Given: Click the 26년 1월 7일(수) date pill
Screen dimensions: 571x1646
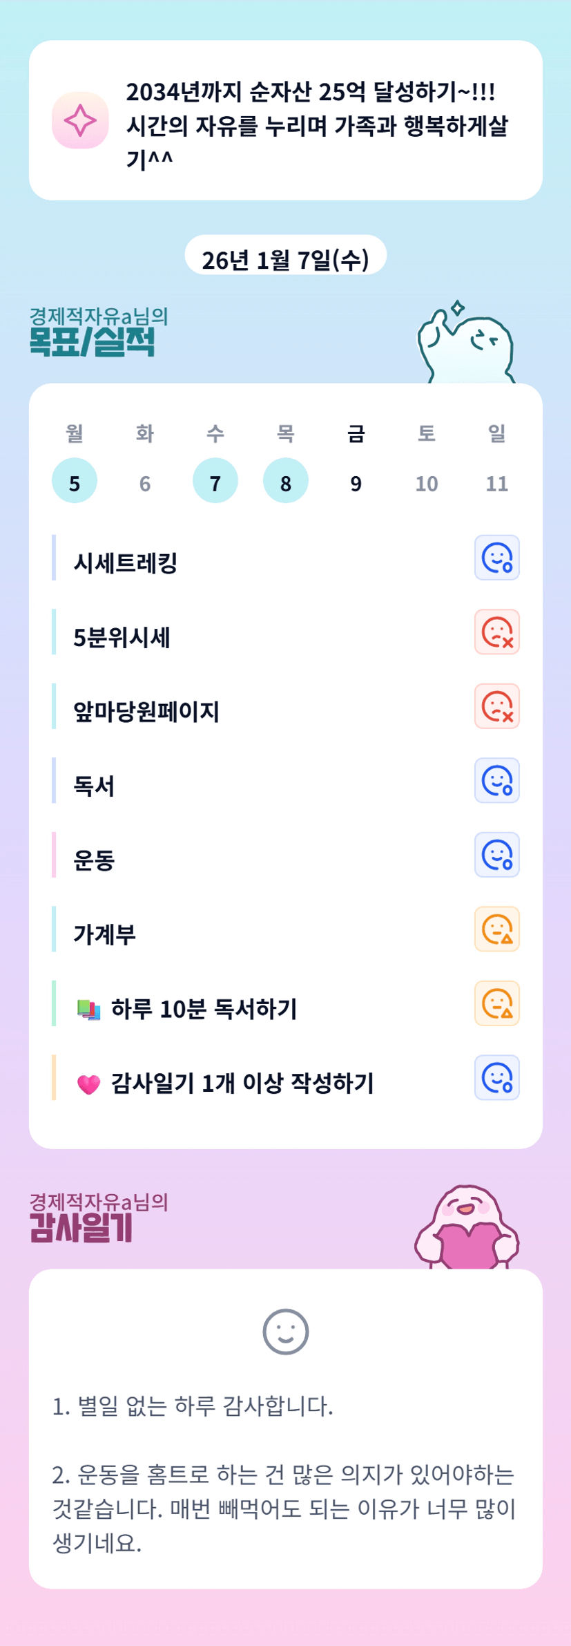Looking at the screenshot, I should [285, 258].
